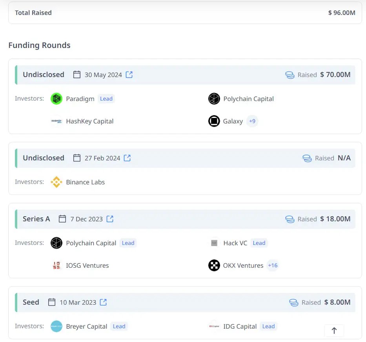Screen dimensions: 366x342
Task: Select the '10 Mar 2023' date text
Action: click(78, 302)
